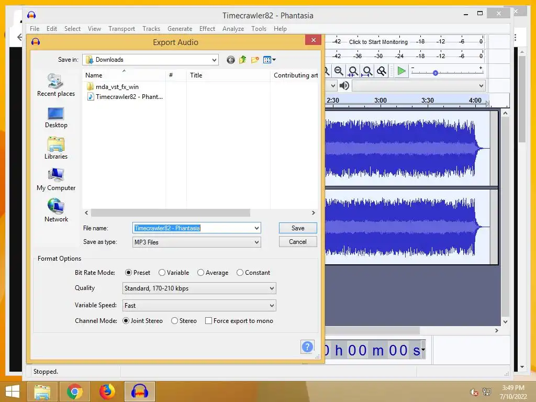The width and height of the screenshot is (536, 402).
Task: Sort files by Name column header
Action: click(124, 75)
